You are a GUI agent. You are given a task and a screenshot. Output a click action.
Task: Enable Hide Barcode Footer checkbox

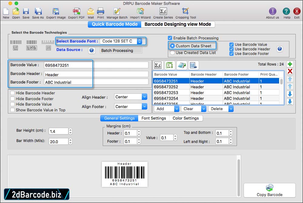point(12,99)
